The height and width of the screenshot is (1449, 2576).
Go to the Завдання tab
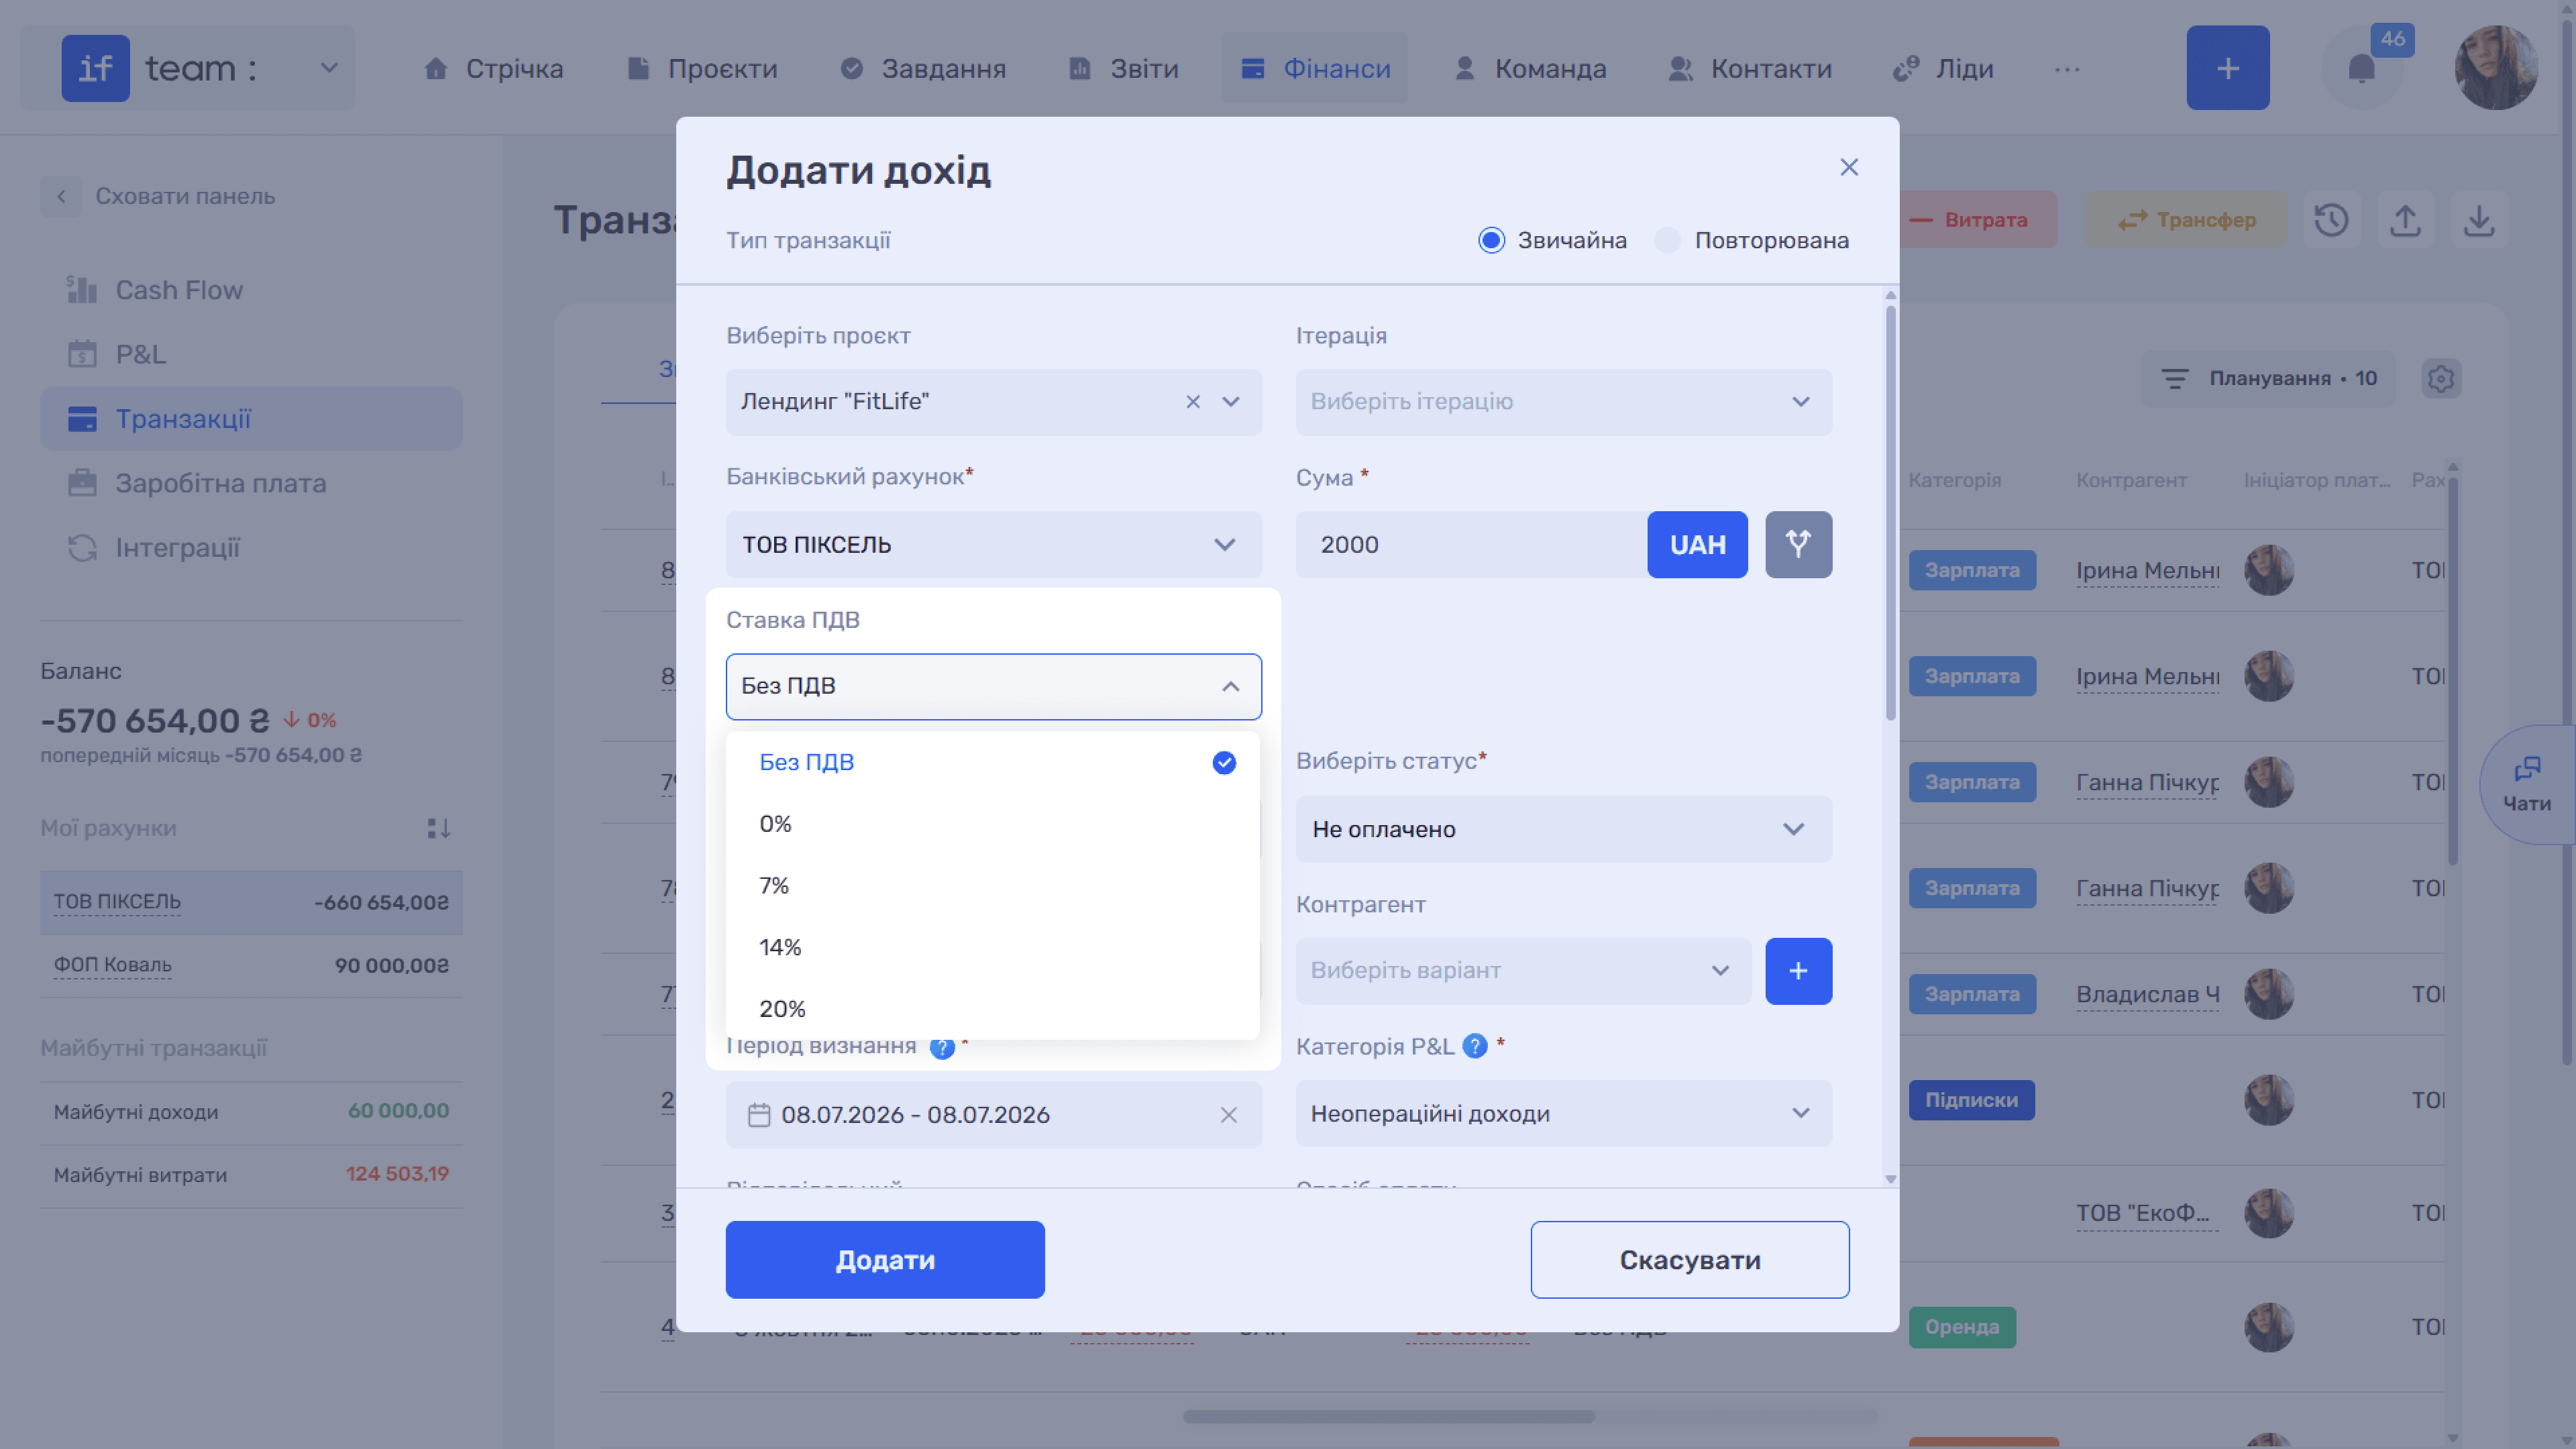tap(922, 68)
